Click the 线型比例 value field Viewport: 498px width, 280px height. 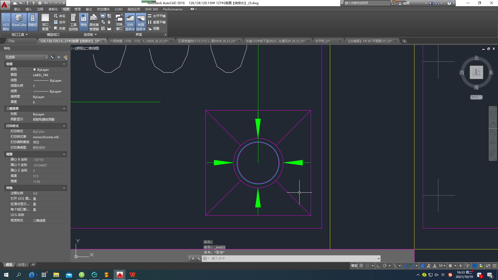pyautogui.click(x=50, y=86)
